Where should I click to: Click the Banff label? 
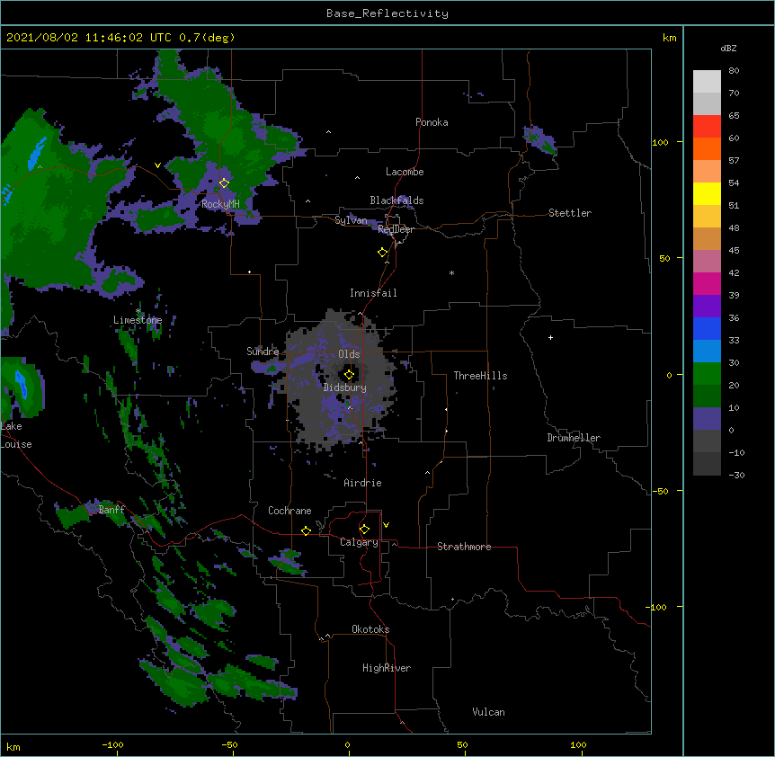pyautogui.click(x=111, y=510)
